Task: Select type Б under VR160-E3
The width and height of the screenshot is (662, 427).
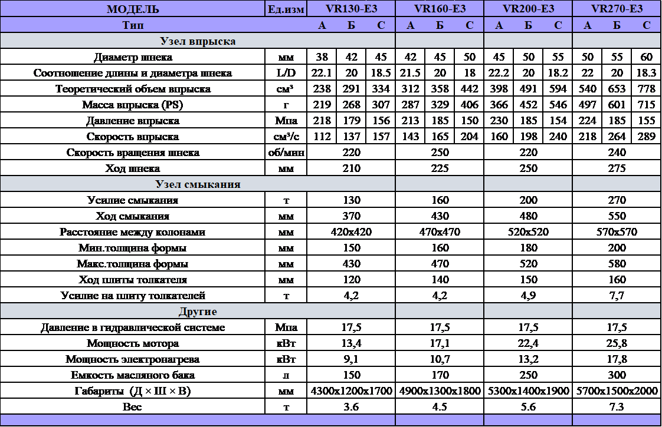Action: (x=440, y=25)
